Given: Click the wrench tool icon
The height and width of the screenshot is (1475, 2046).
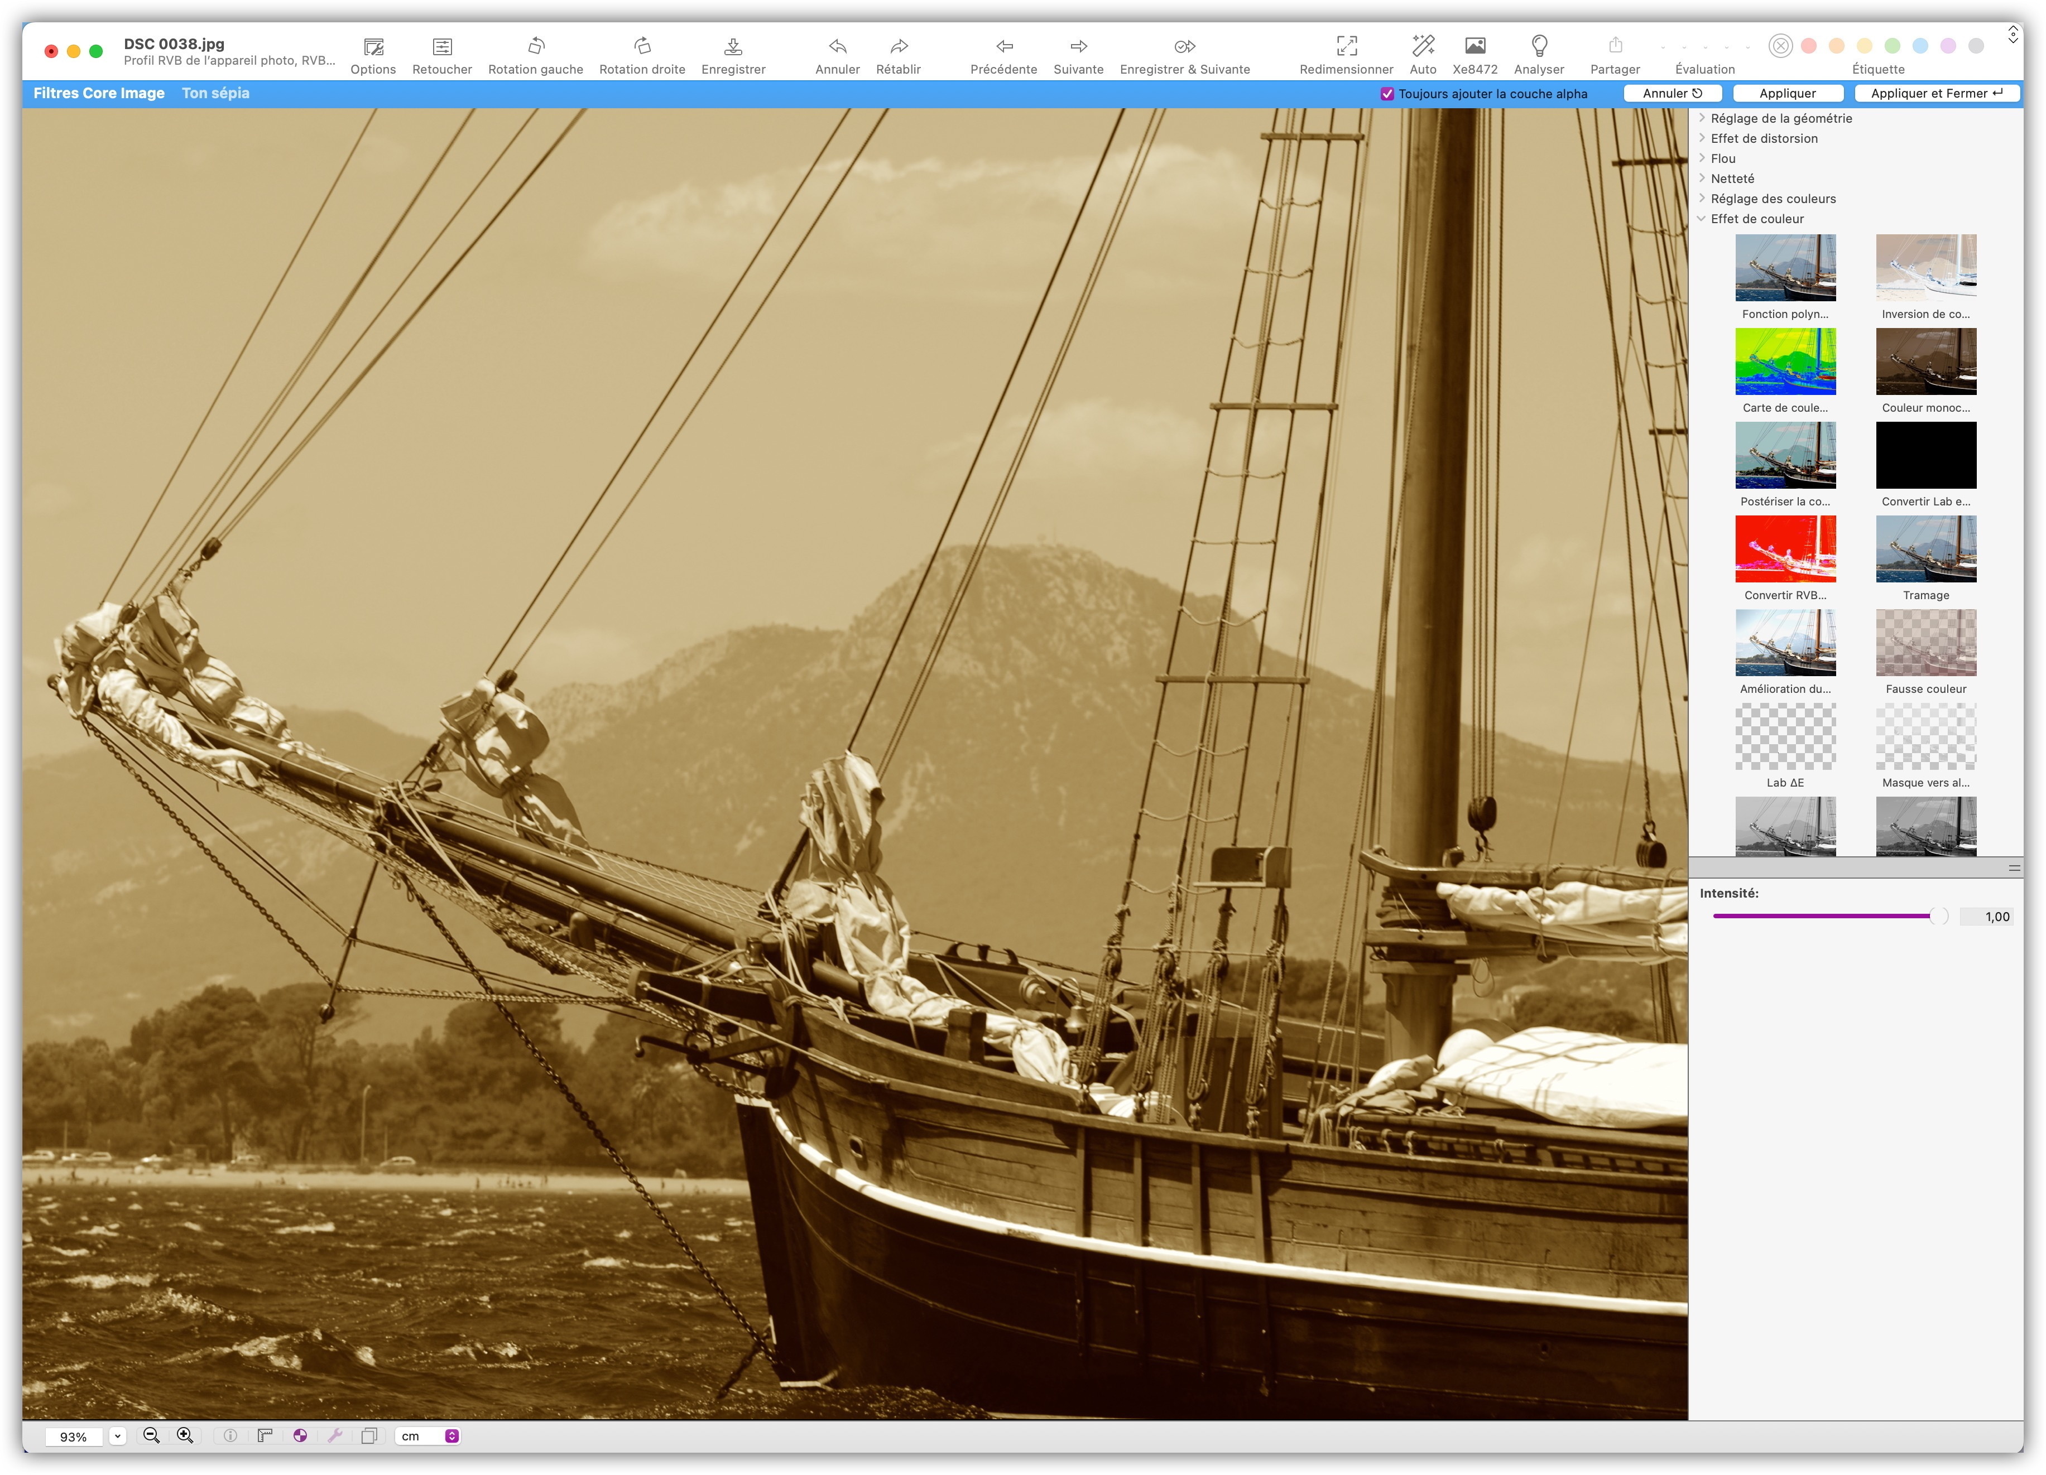Looking at the screenshot, I should coord(335,1435).
